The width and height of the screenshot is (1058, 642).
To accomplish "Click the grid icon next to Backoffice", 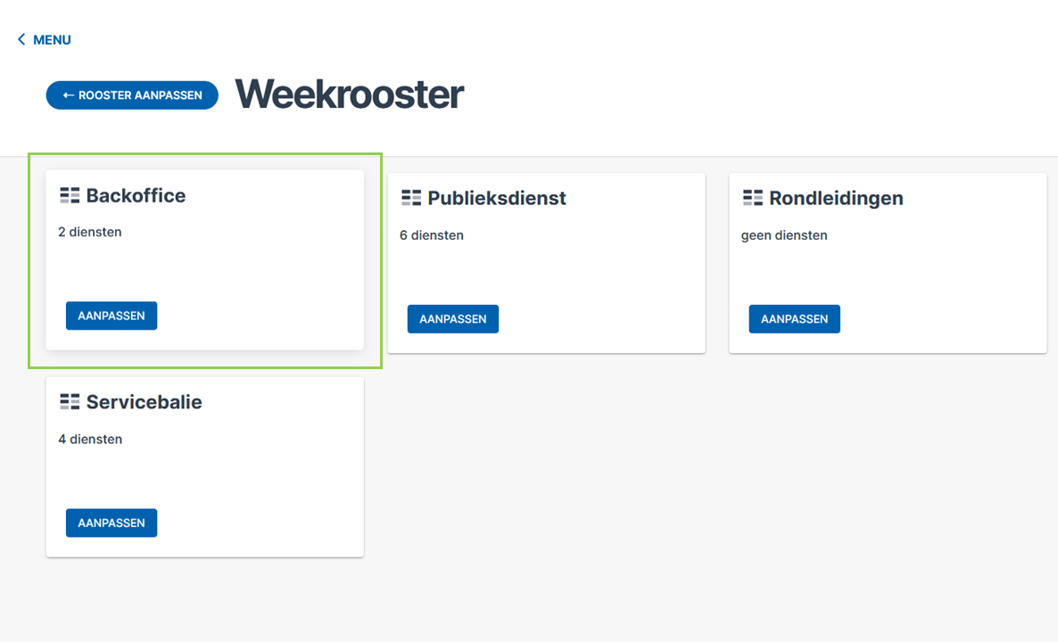I will [x=70, y=195].
